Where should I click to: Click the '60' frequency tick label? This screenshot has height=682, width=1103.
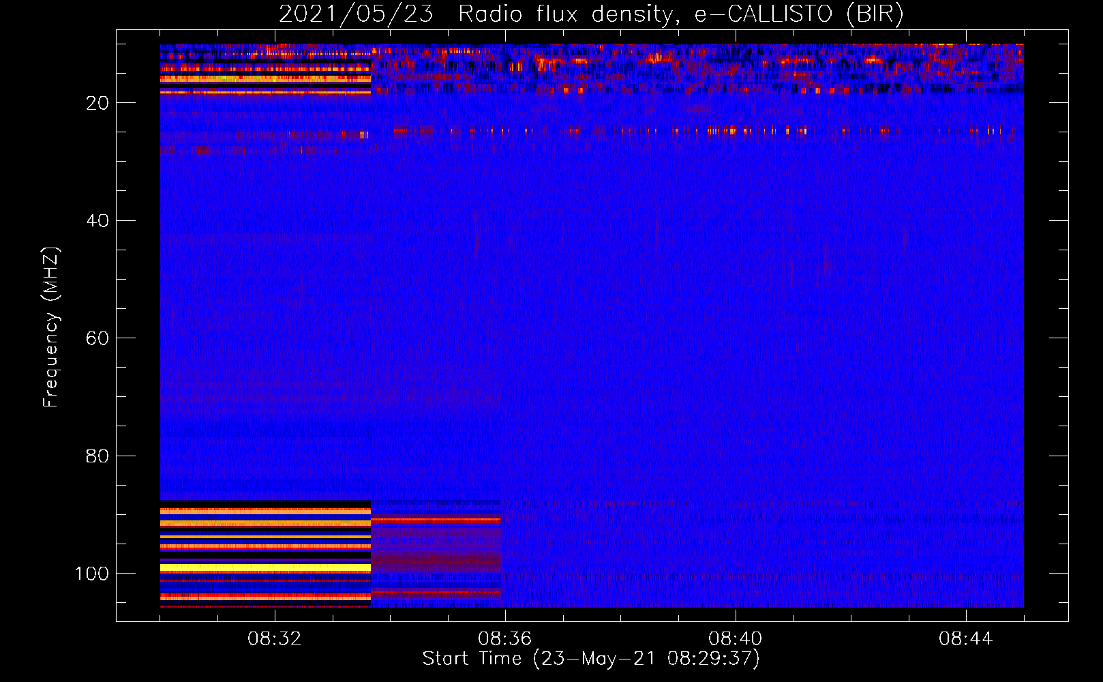click(97, 338)
